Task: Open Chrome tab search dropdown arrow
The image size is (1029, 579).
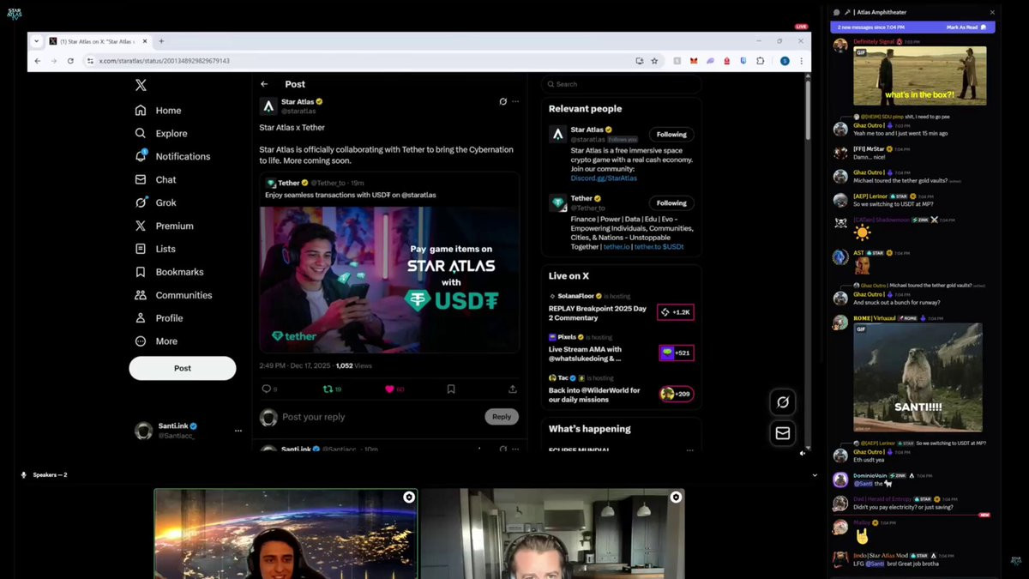Action: click(x=36, y=41)
